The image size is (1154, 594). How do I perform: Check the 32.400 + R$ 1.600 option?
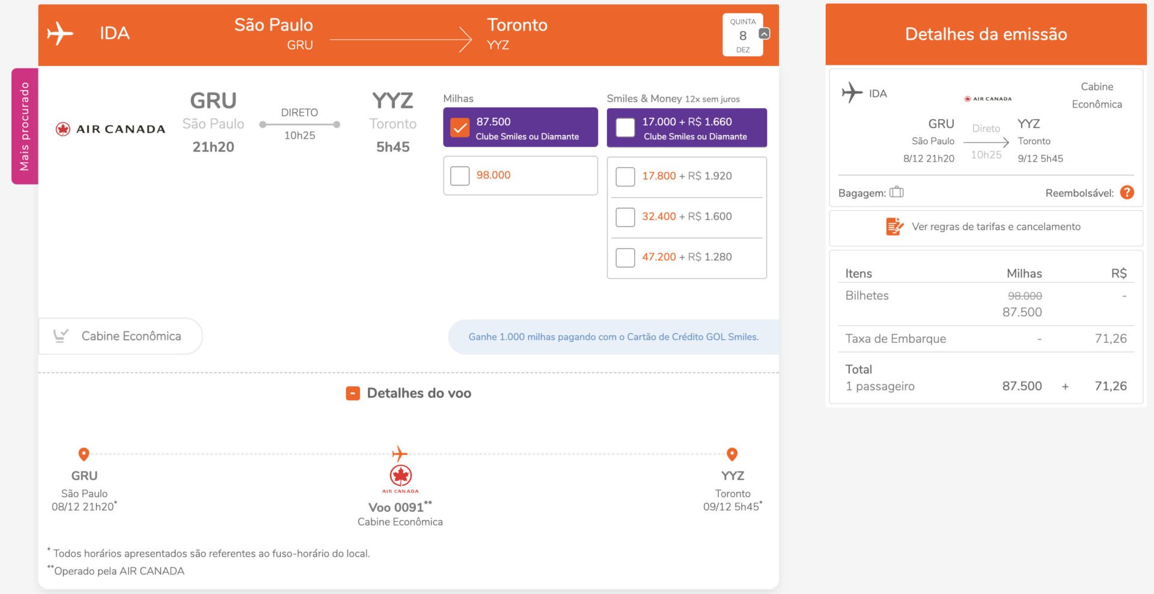[x=625, y=217]
